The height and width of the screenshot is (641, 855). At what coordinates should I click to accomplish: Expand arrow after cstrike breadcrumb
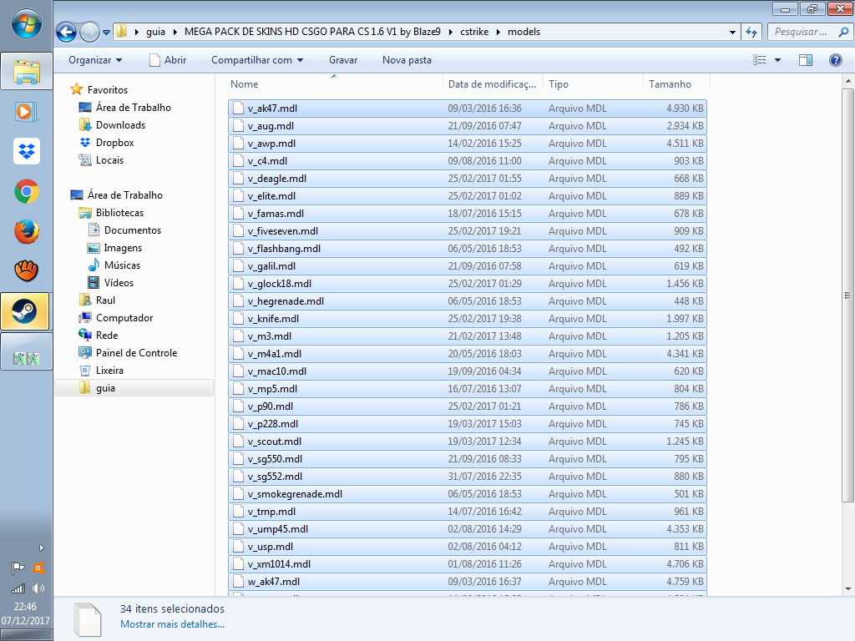(x=498, y=32)
